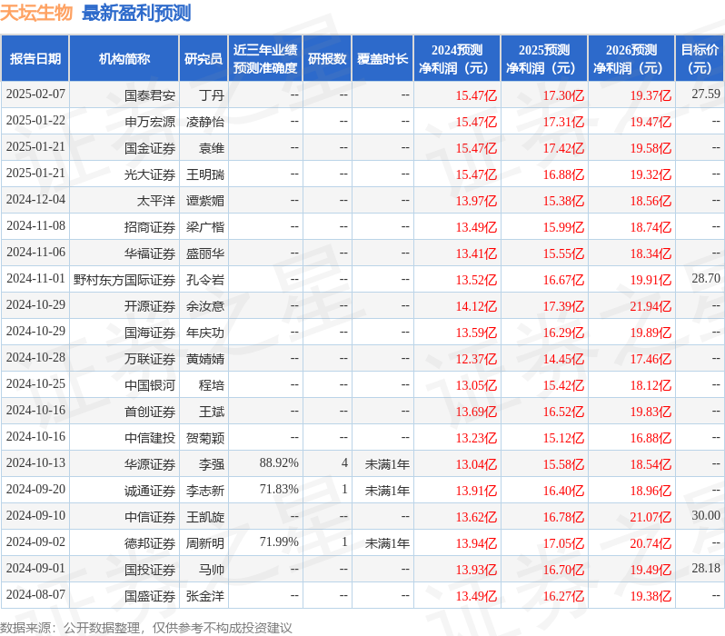Viewport: 725px width, 636px height.
Task: Click analyst name 丁丹
Action: tap(212, 95)
